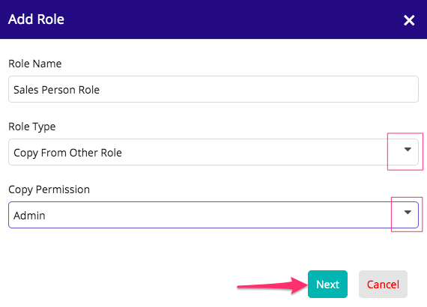427x307 pixels.
Task: Click the pink highlight box near Copy Permission
Action: click(407, 214)
